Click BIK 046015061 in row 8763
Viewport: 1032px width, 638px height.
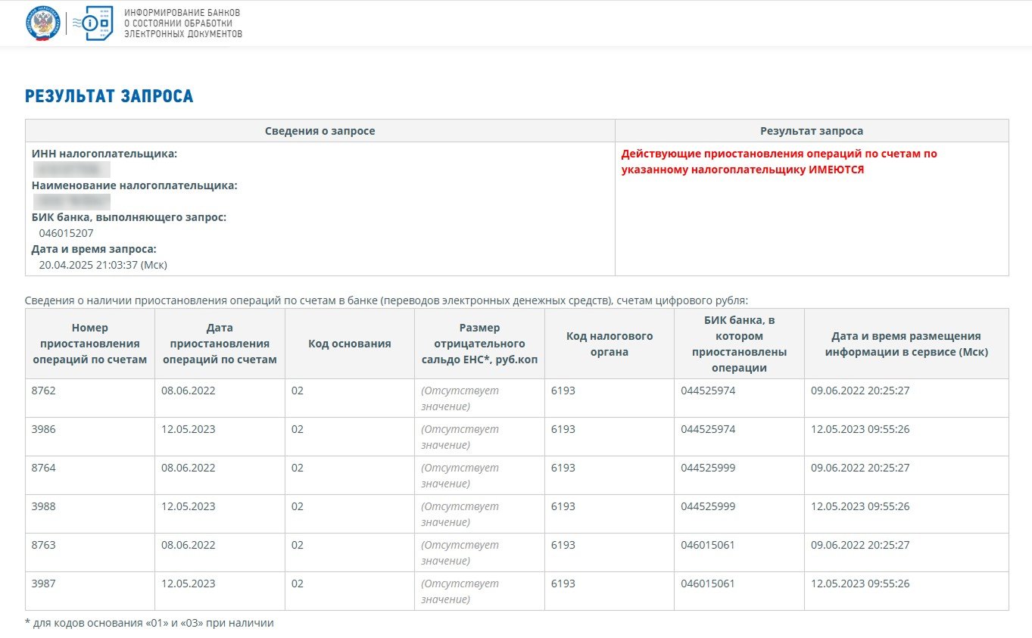click(708, 545)
